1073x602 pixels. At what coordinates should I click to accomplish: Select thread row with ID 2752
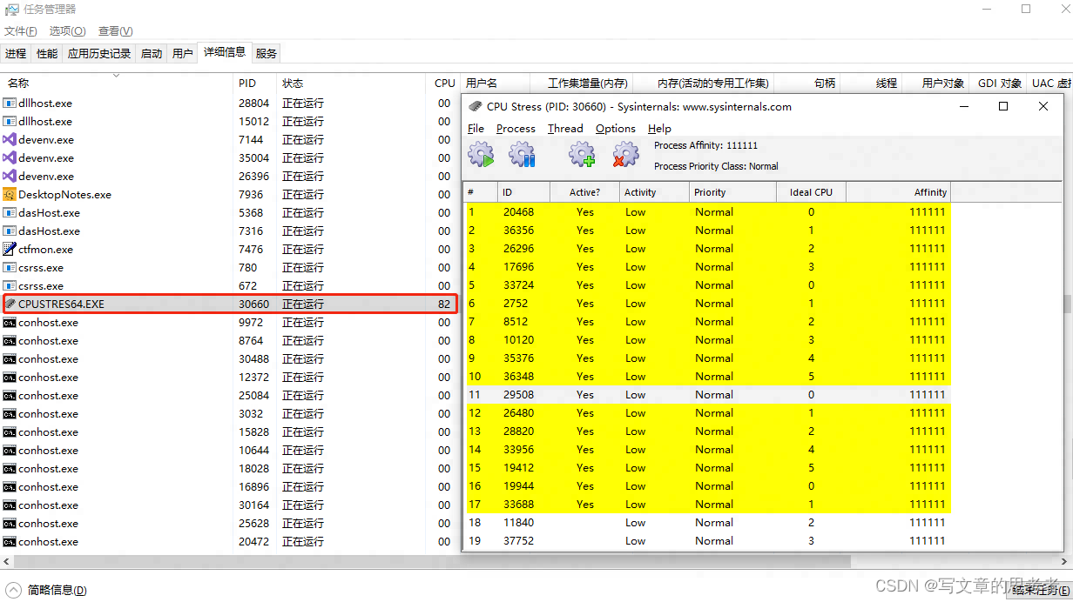coord(707,303)
